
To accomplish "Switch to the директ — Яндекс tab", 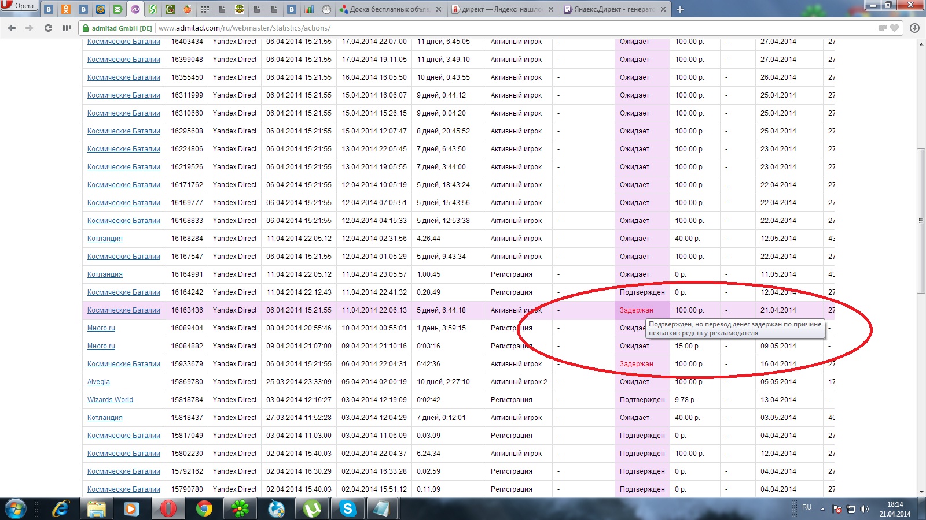I will [x=502, y=9].
